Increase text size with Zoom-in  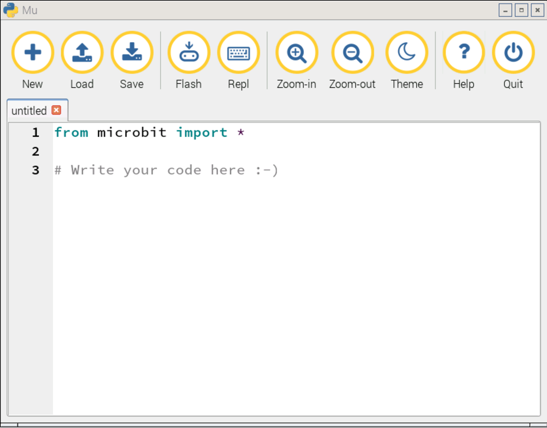tap(296, 53)
